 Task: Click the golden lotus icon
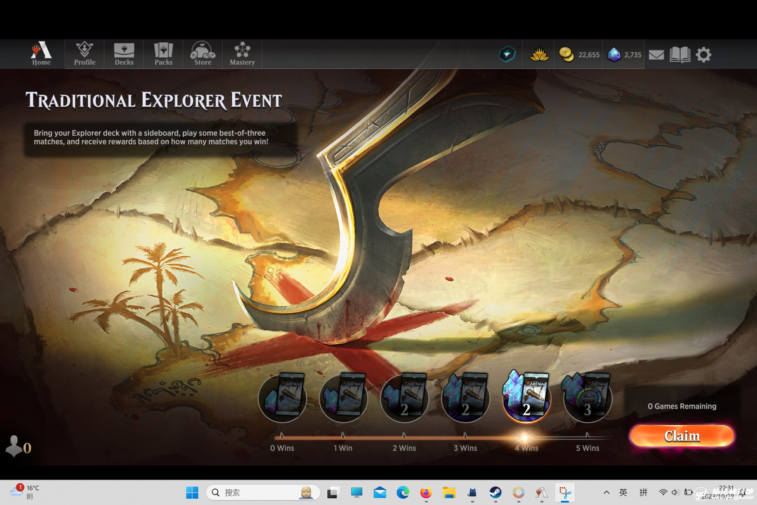(539, 54)
